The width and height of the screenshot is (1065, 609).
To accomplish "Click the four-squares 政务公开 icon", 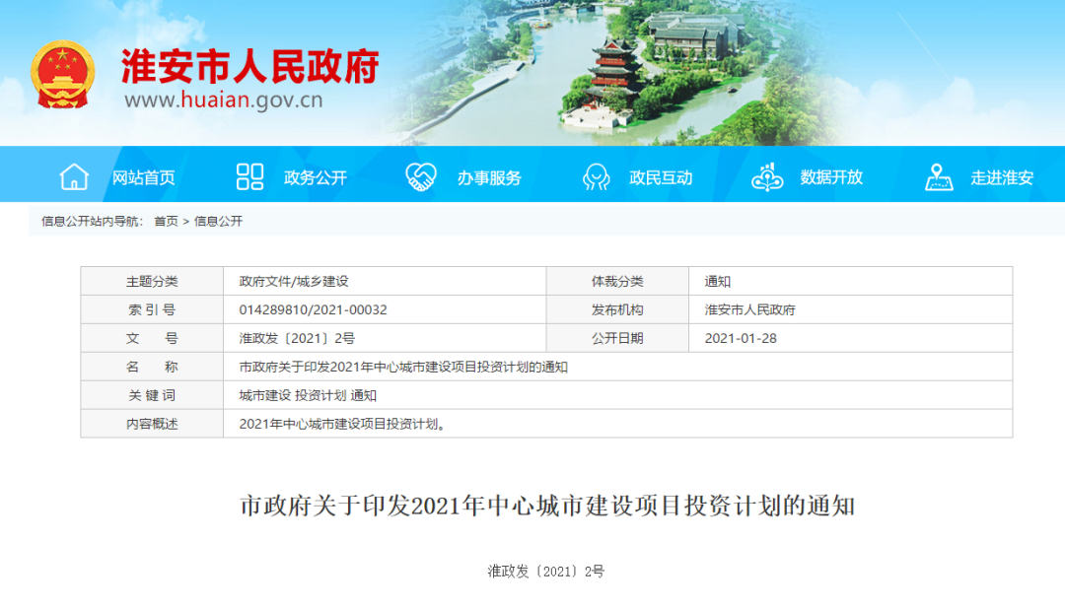I will click(249, 177).
